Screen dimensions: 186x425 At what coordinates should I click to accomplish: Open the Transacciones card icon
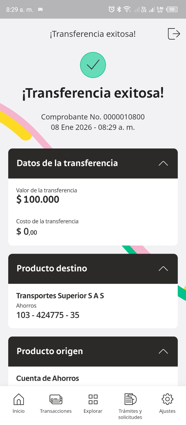pyautogui.click(x=56, y=399)
